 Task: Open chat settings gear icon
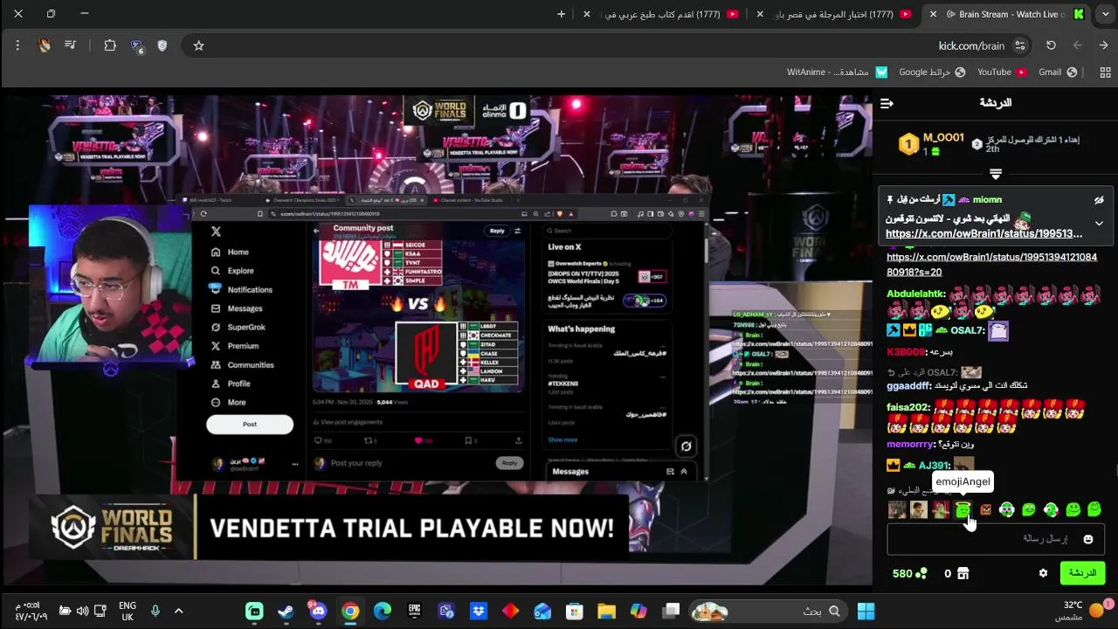point(1043,573)
